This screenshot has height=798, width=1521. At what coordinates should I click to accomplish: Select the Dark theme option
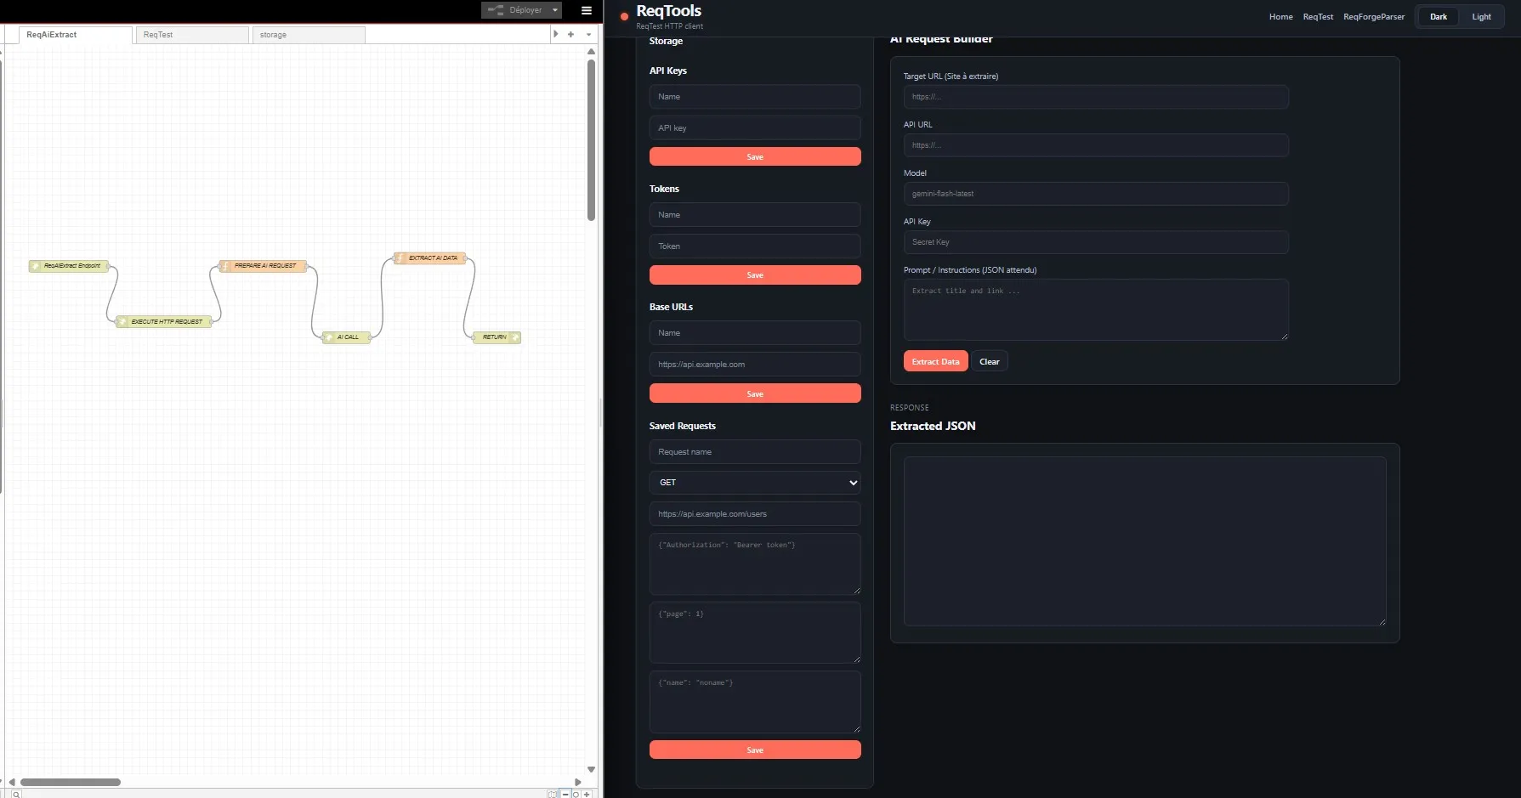click(x=1438, y=16)
